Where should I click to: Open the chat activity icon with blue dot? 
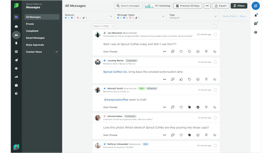point(256,24)
